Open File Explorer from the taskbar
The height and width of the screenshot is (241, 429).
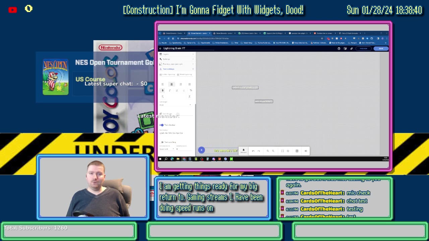coord(178,159)
